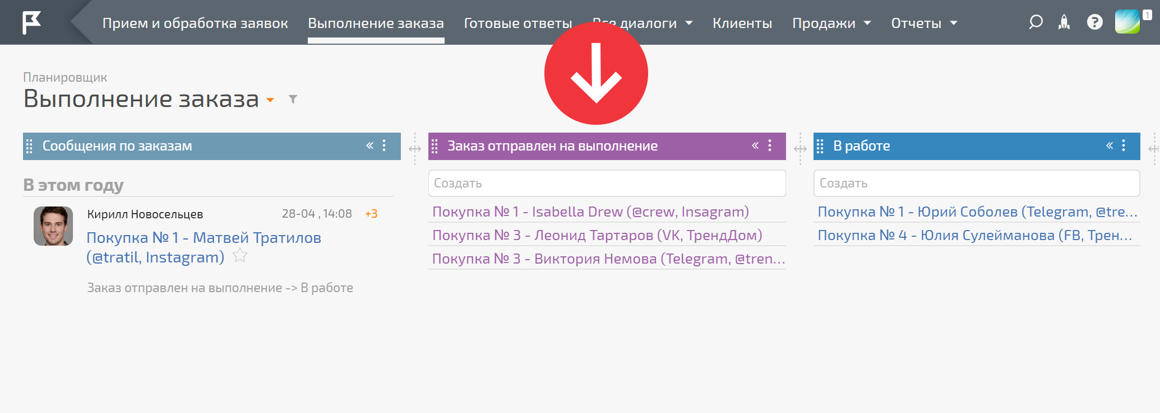The width and height of the screenshot is (1160, 413).
Task: Open Прием и обработка заявок tab
Action: tap(195, 23)
